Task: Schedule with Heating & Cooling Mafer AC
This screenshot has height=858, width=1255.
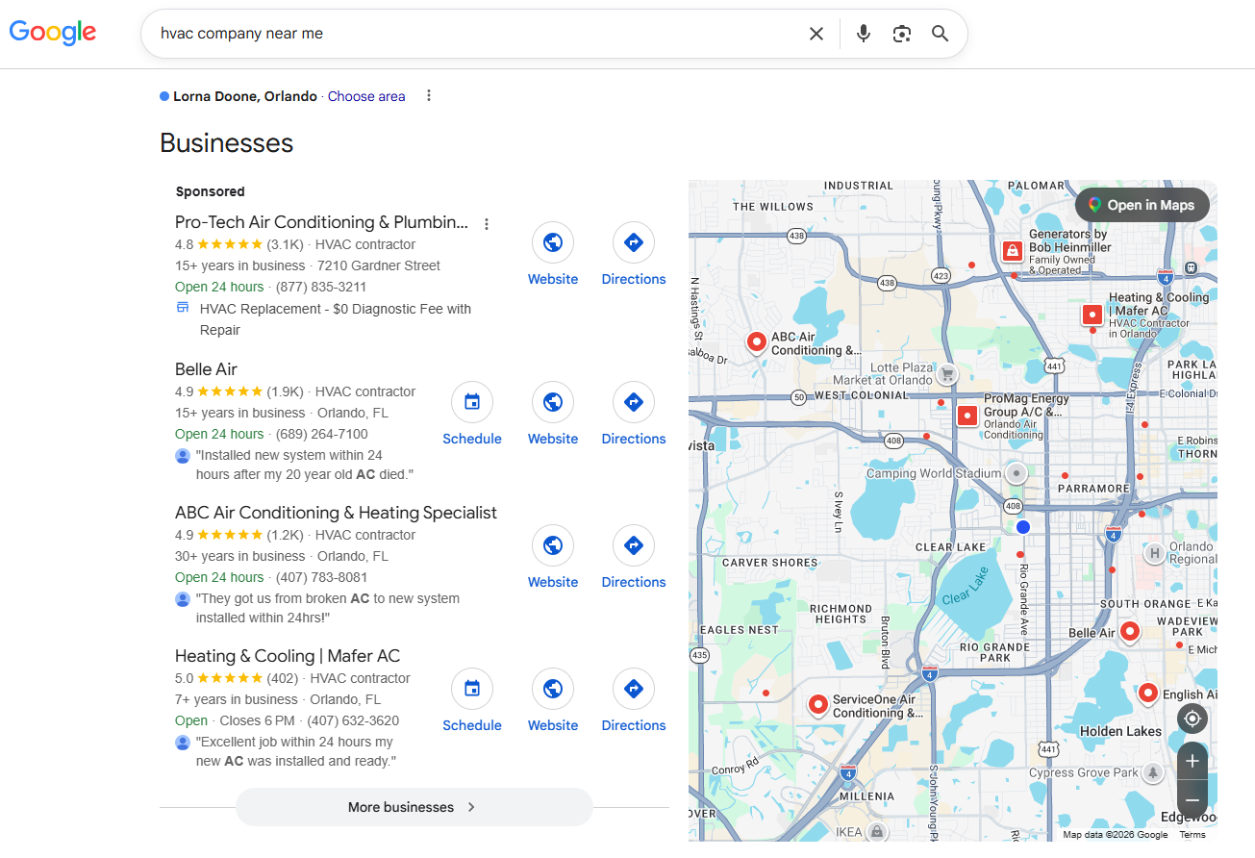Action: coord(472,689)
